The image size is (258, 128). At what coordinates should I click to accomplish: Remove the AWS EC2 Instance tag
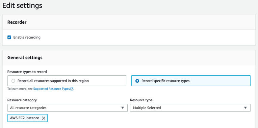[44, 118]
